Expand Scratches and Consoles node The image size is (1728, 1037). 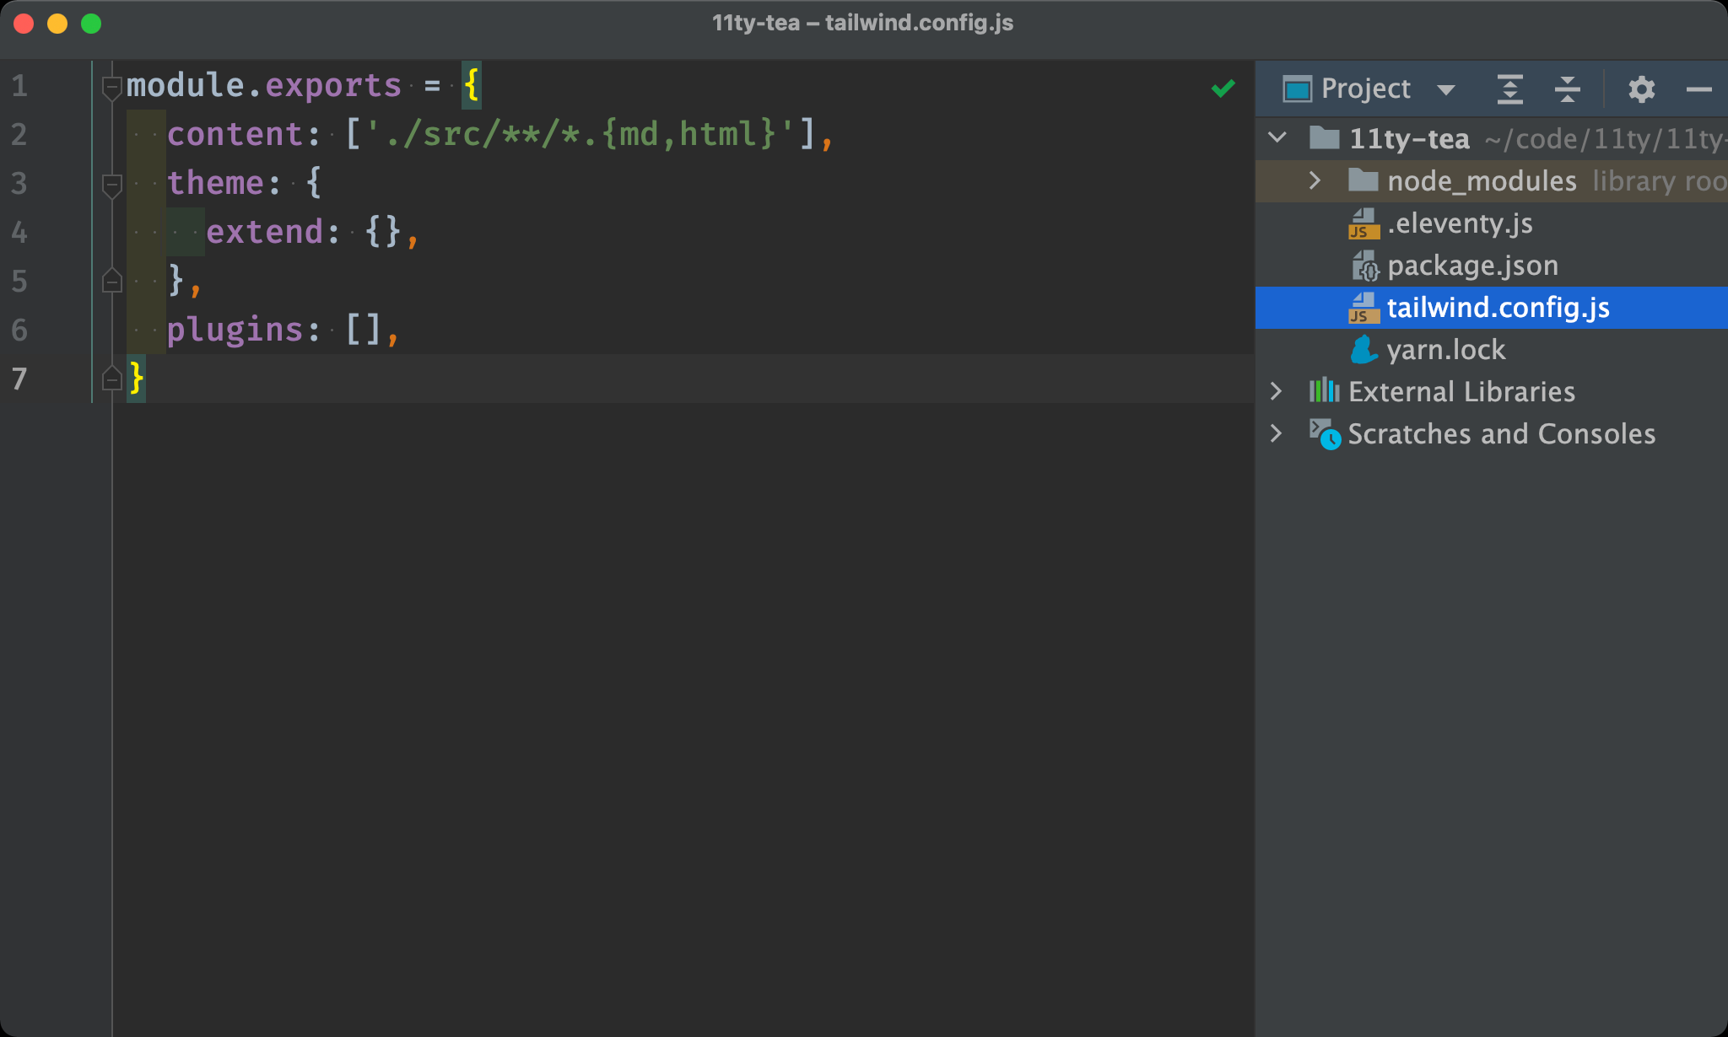click(x=1276, y=433)
